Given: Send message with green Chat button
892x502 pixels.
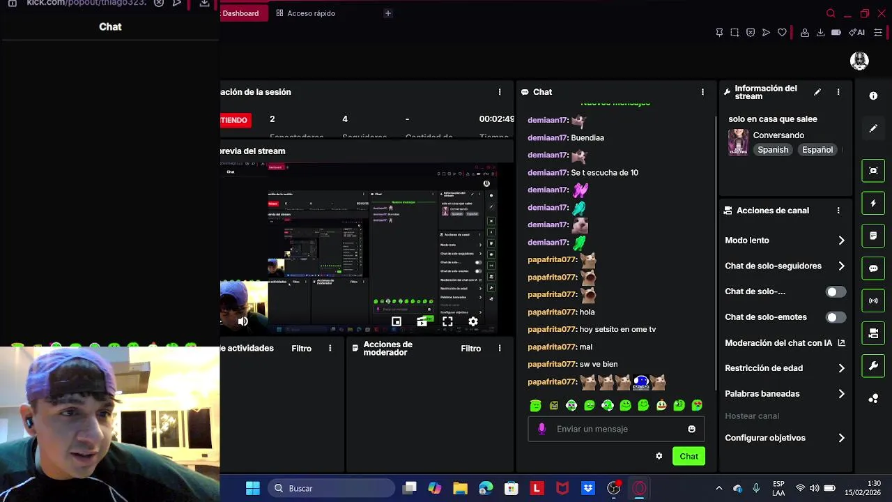Looking at the screenshot, I should tap(689, 456).
